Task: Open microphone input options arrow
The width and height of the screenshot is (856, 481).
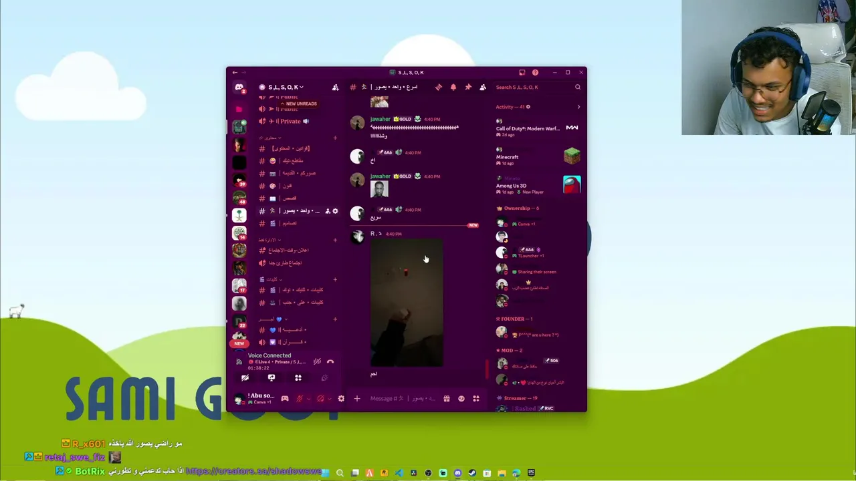Action: [x=308, y=399]
